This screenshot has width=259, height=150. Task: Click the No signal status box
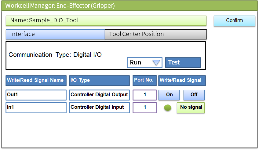click(191, 108)
